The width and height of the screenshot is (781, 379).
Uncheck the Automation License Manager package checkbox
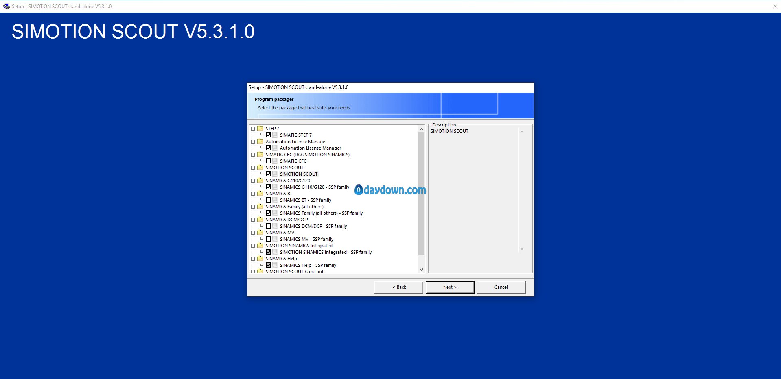tap(269, 148)
